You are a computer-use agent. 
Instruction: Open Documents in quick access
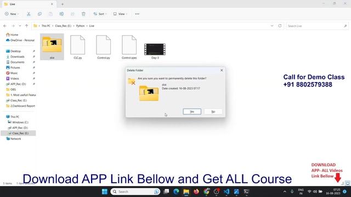(x=15, y=62)
